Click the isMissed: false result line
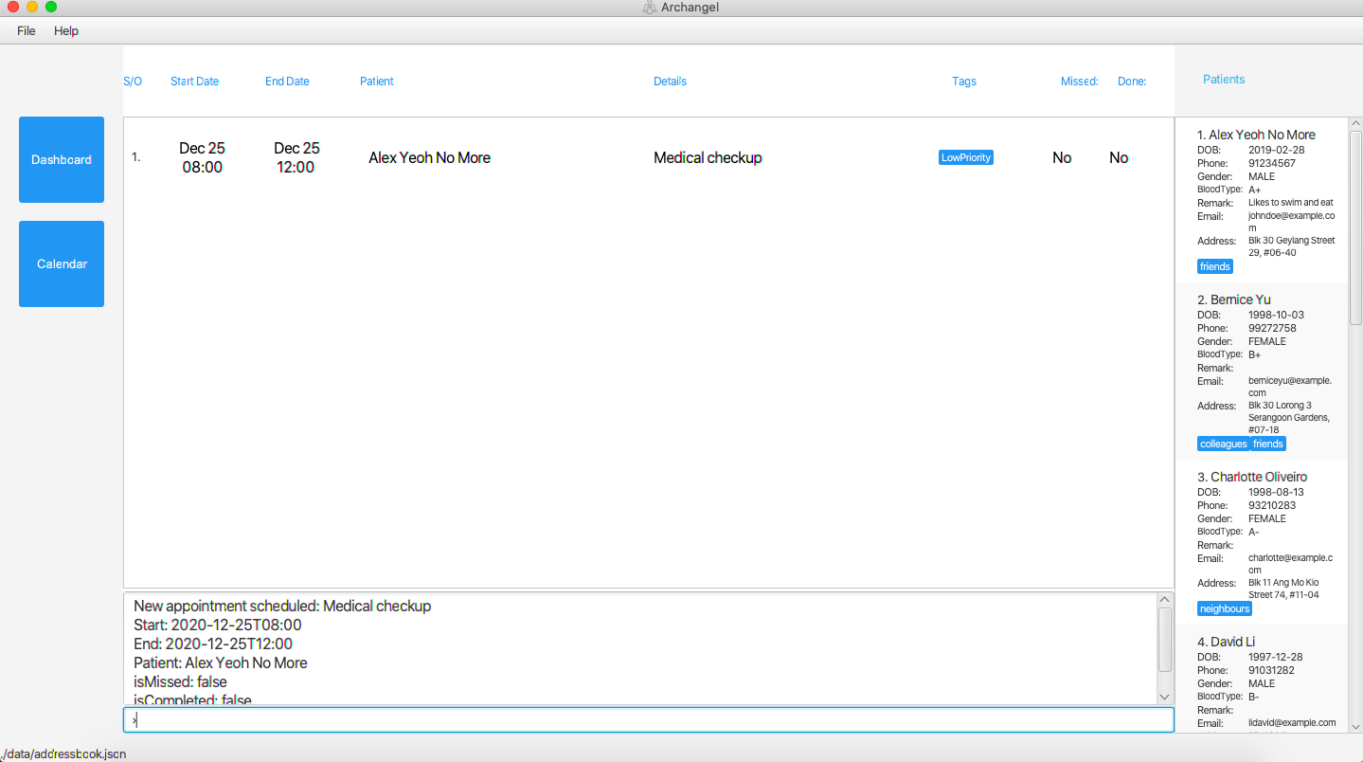This screenshot has width=1363, height=762. [x=180, y=682]
